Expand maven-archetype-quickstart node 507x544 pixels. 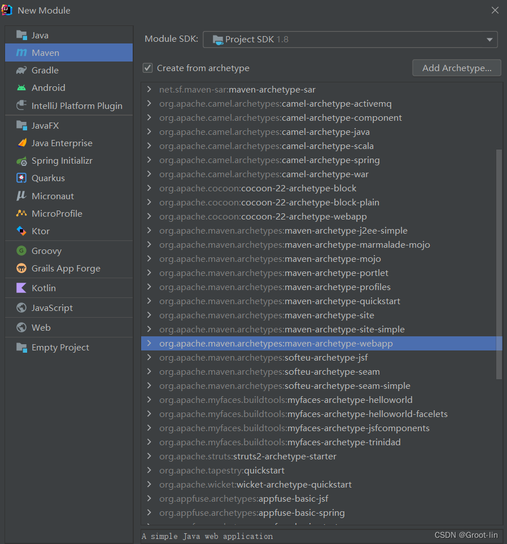[x=149, y=301]
